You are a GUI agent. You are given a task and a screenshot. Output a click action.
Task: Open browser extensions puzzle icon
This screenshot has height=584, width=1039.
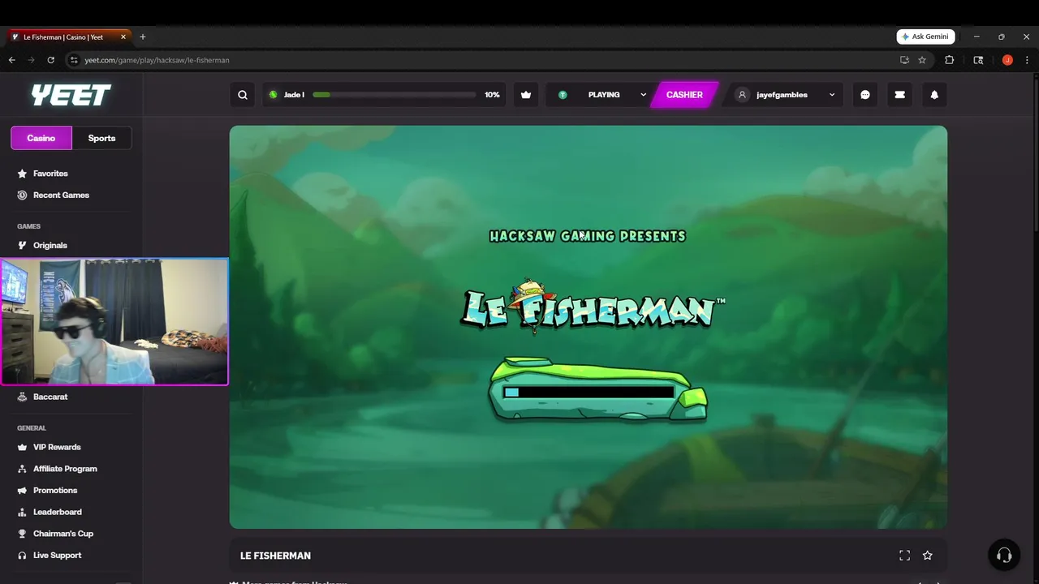[949, 60]
